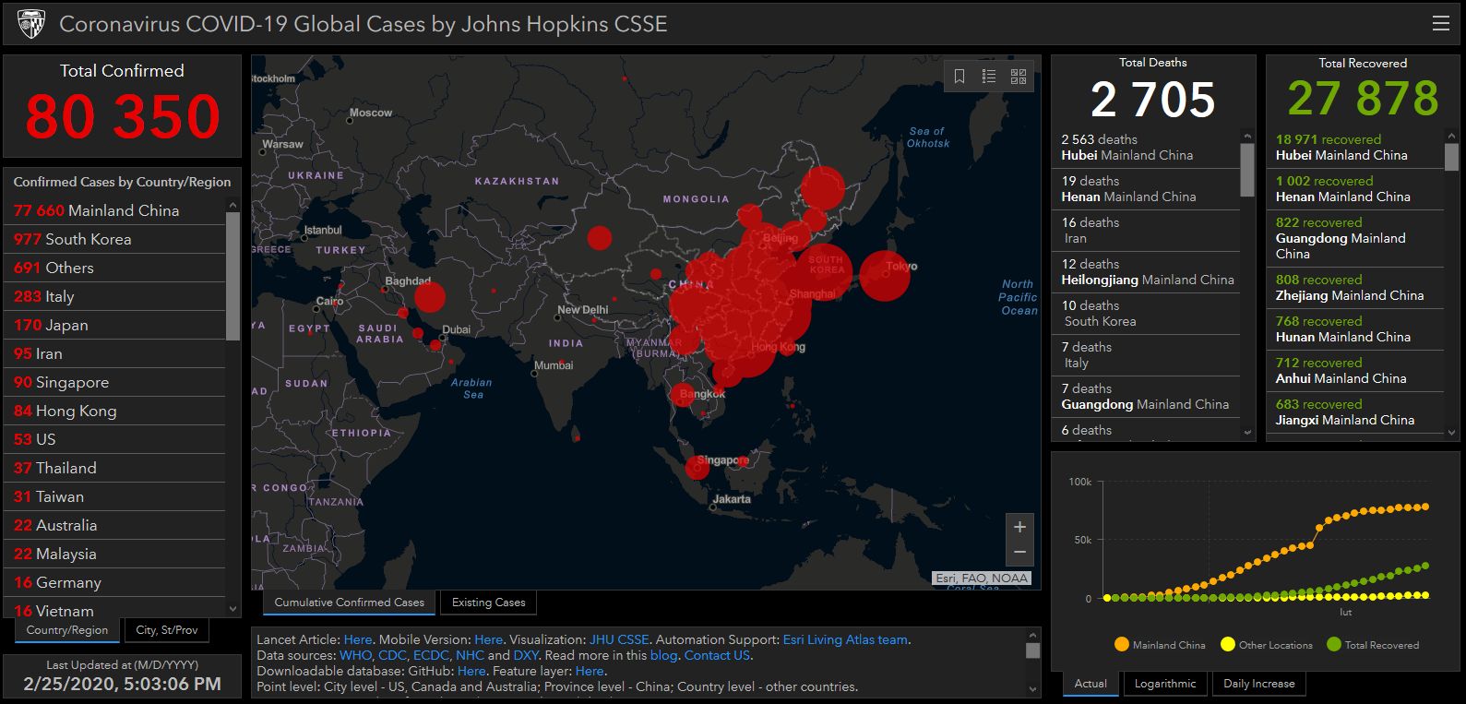Open the DXY data source link

[526, 655]
